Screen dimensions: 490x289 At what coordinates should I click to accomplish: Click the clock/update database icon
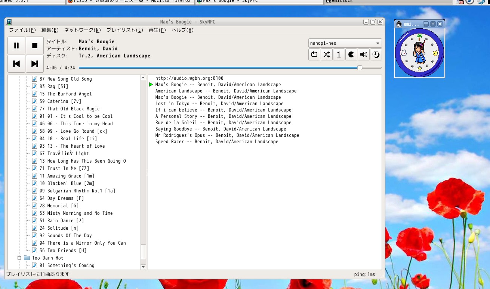(376, 54)
